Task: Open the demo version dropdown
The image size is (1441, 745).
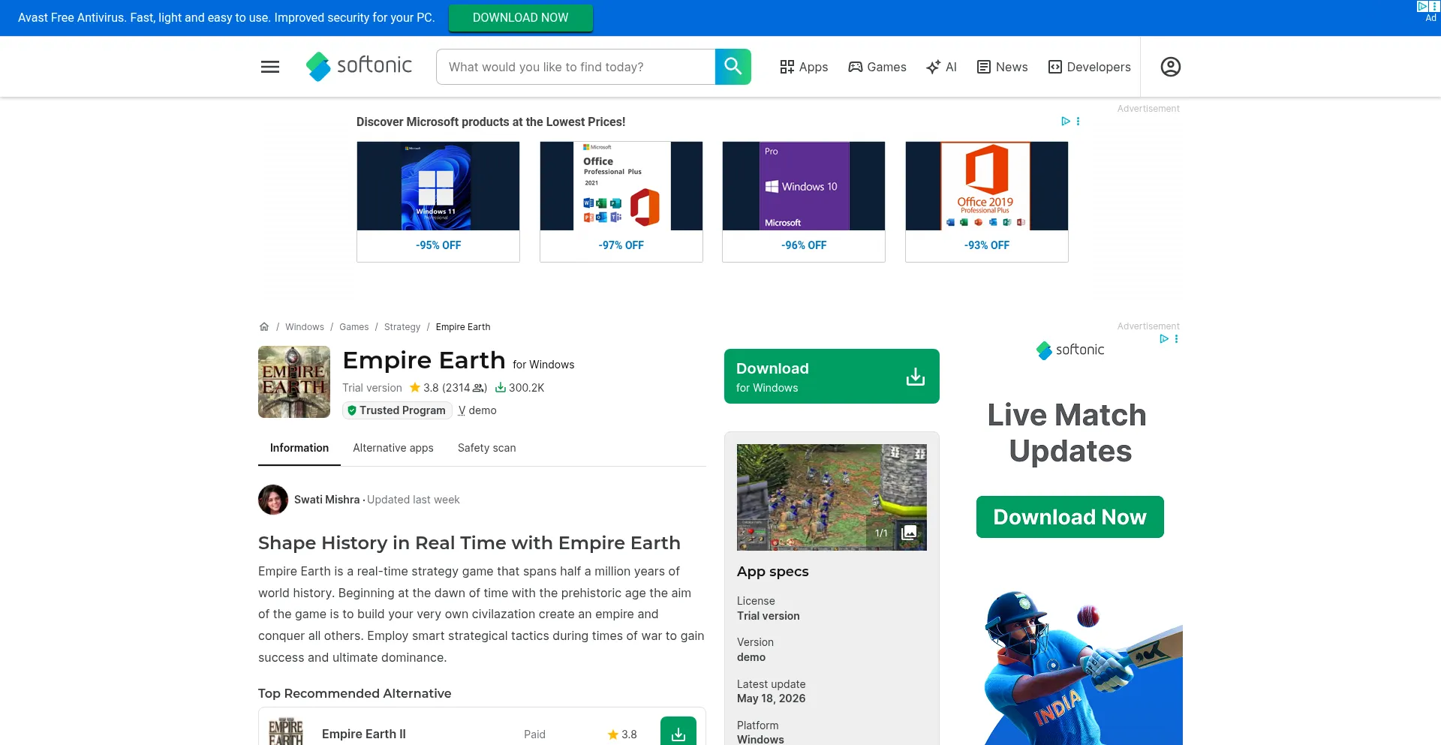Action: (477, 410)
